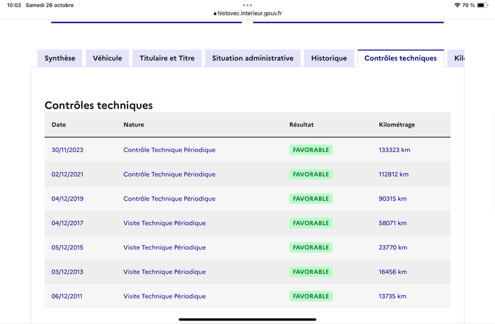Open the Synthèse tab
The image size is (495, 324).
(x=59, y=58)
